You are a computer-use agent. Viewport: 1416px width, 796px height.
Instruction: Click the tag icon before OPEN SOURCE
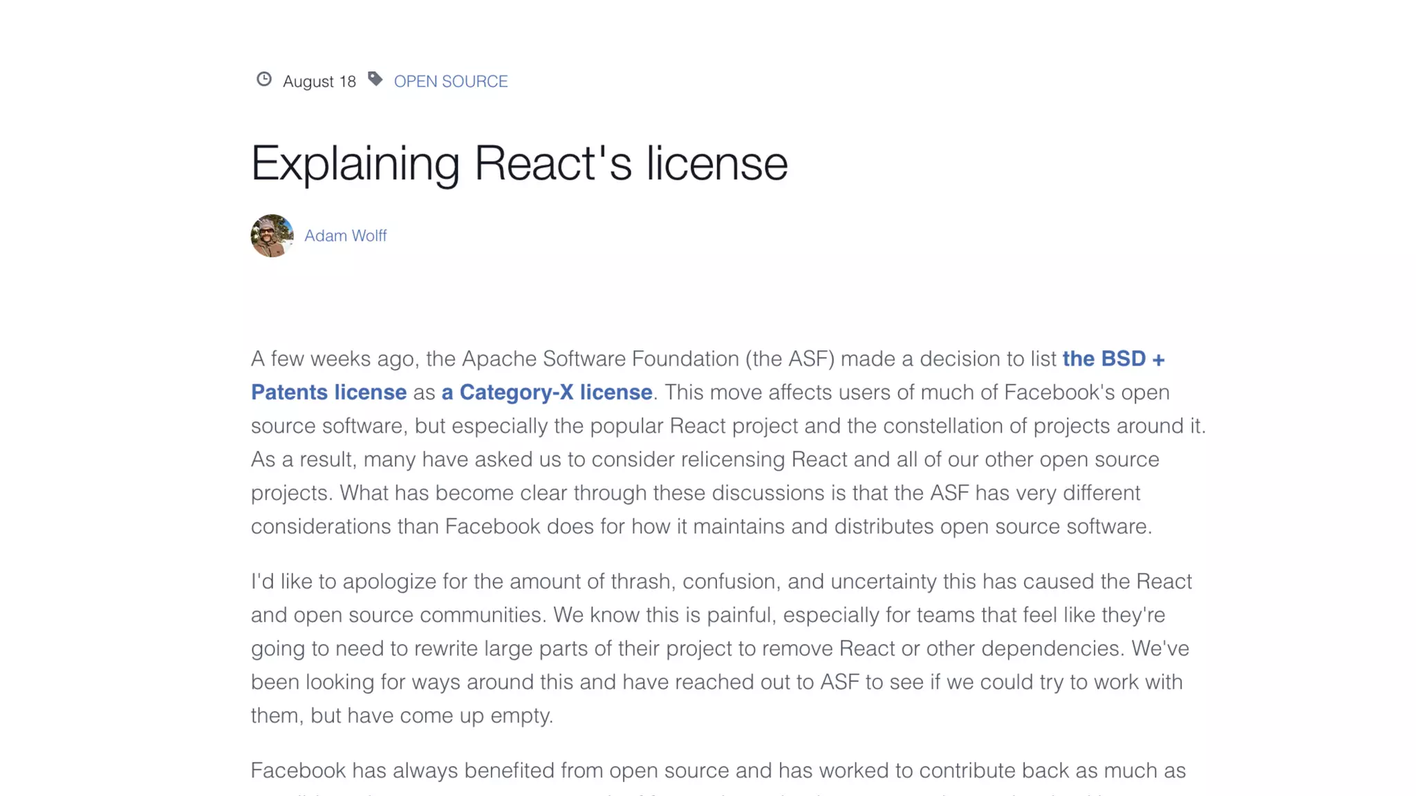pyautogui.click(x=375, y=79)
